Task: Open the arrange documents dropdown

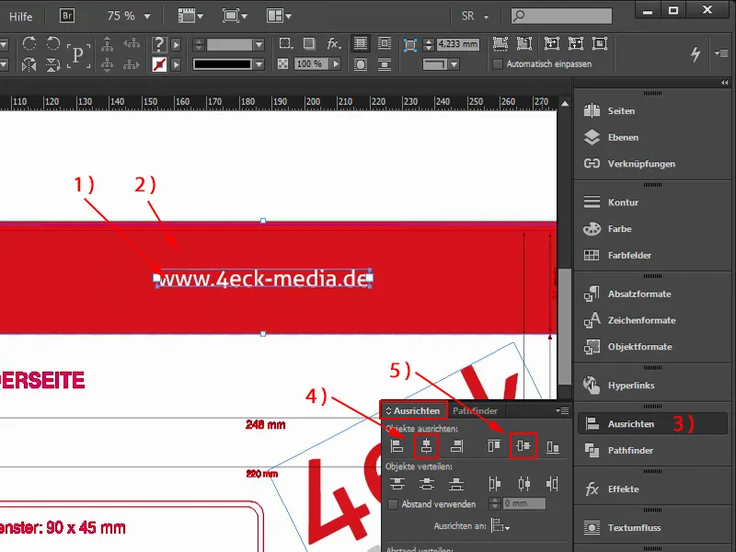Action: pyautogui.click(x=279, y=16)
